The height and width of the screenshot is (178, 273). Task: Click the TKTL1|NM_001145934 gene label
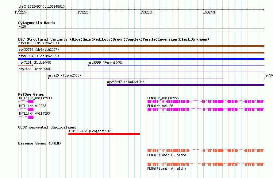click(x=35, y=113)
